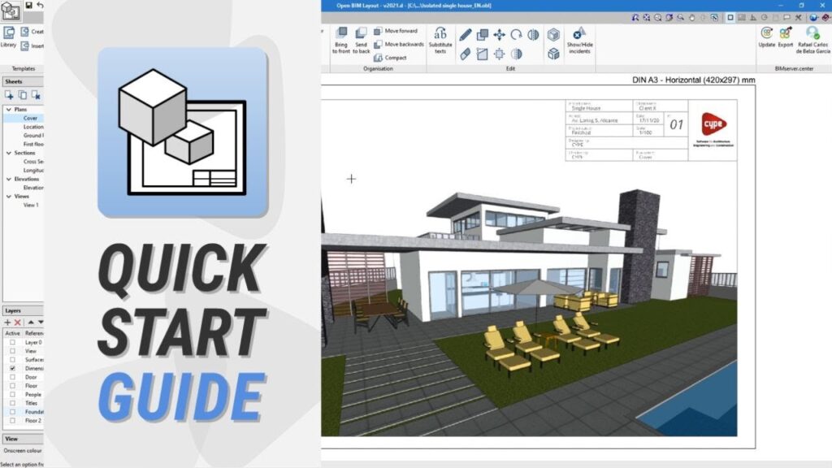
Task: Uncheck the Dimensions layer checkbox
Action: click(x=11, y=368)
